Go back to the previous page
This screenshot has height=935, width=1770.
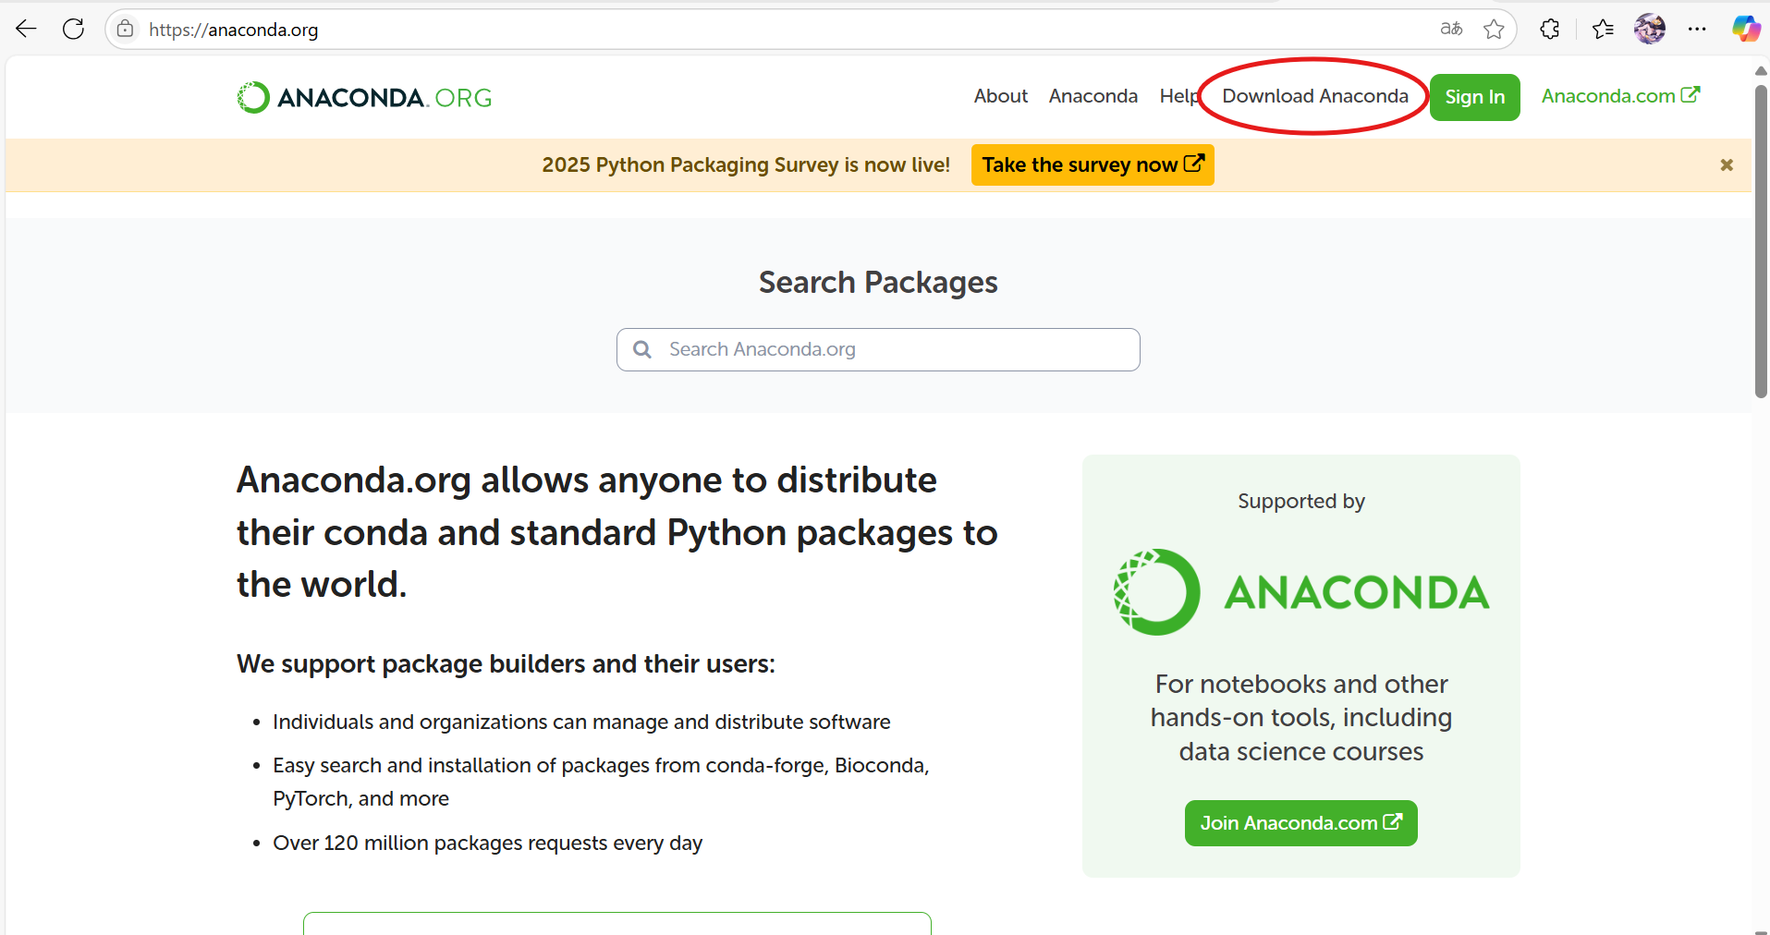27,29
